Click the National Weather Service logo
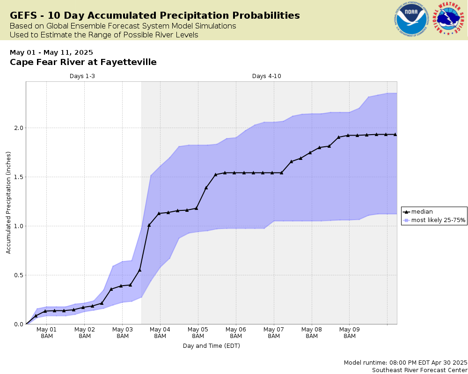The width and height of the screenshot is (468, 374). coord(449,19)
